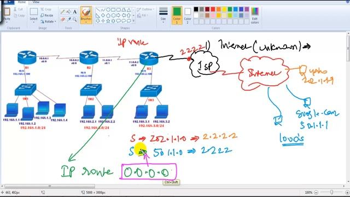Open Edit colors dialog

click(x=255, y=15)
